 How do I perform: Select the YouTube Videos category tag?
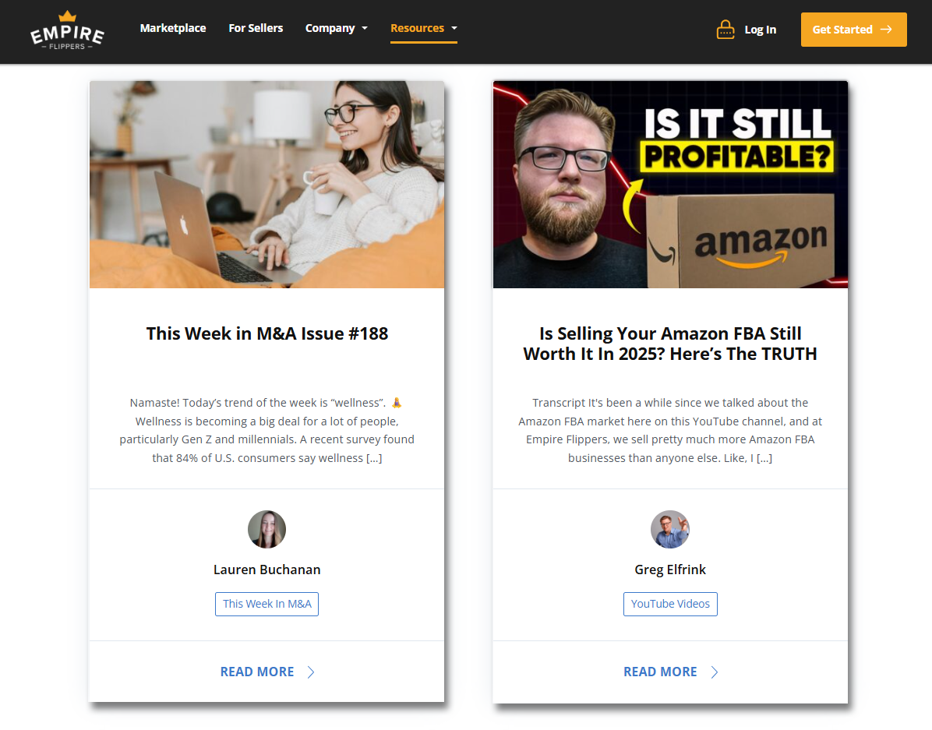pos(670,604)
